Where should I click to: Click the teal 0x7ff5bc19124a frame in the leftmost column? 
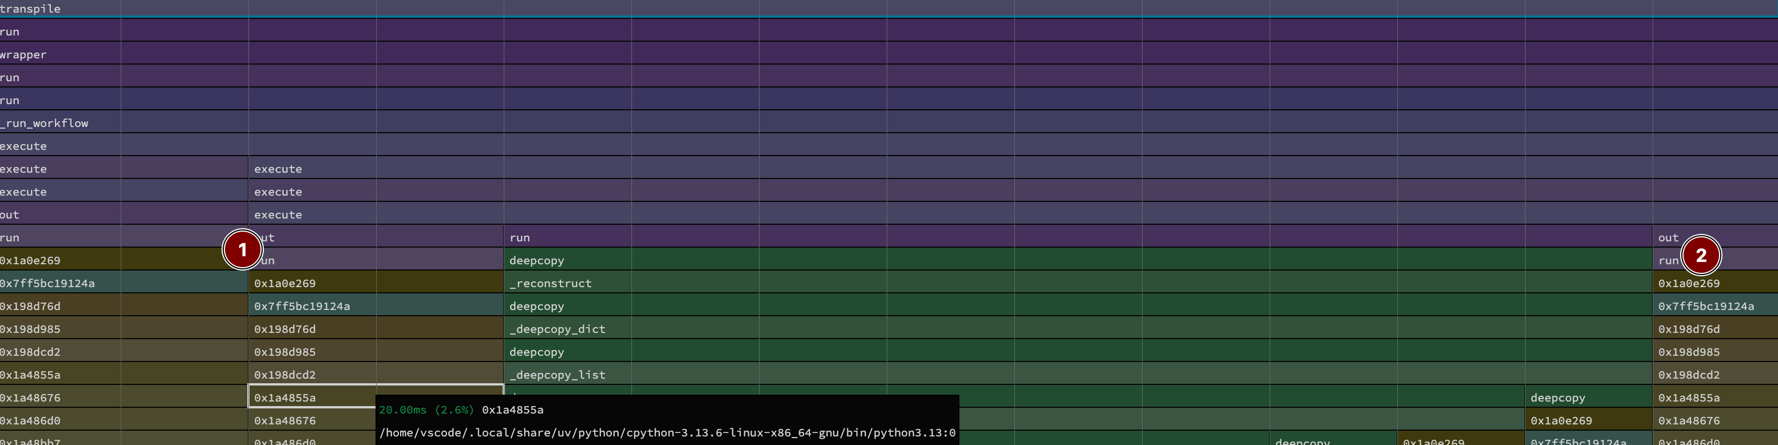(x=124, y=283)
